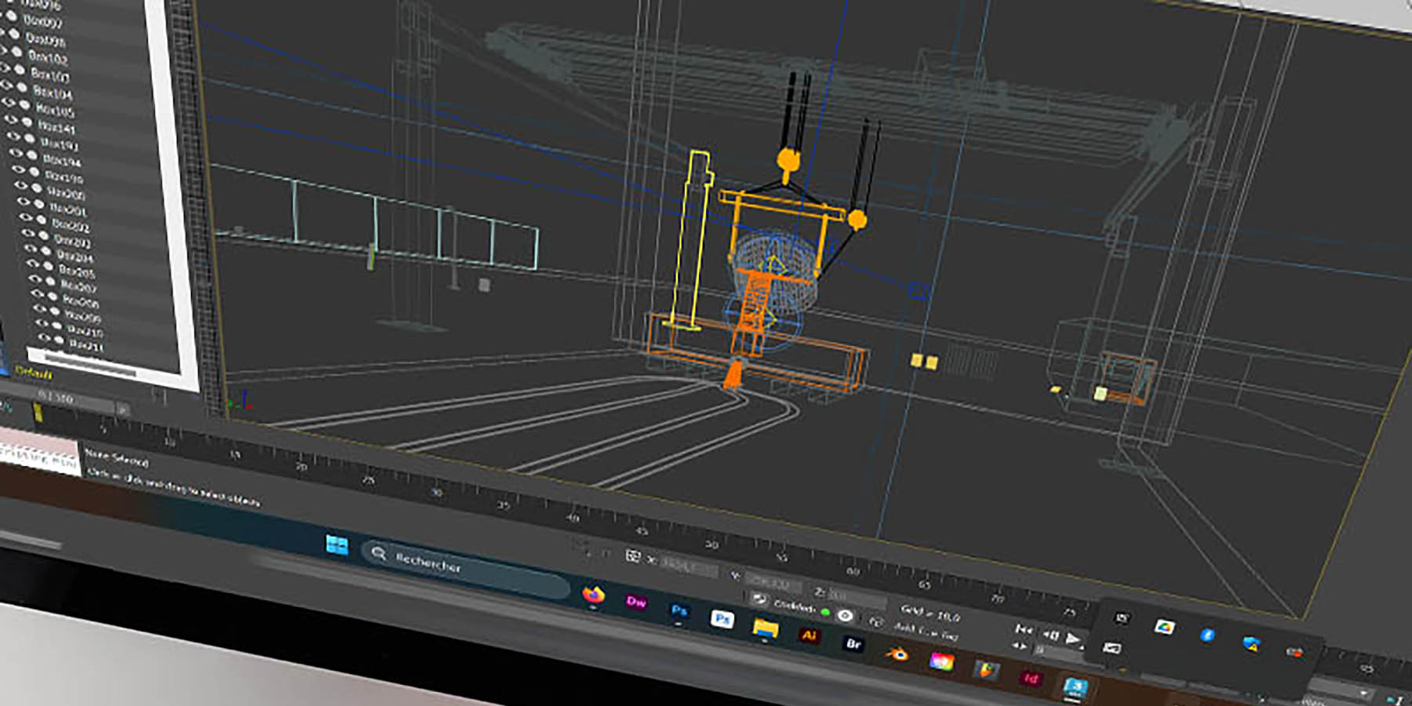Image resolution: width=1412 pixels, height=706 pixels.
Task: Toggle key mode arrows below playback controls
Action: 1020,646
